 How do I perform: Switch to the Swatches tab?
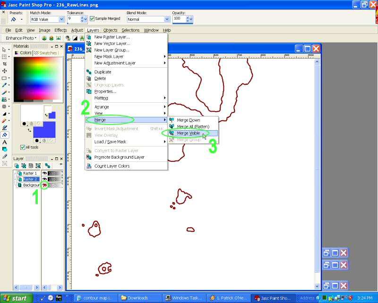point(45,53)
